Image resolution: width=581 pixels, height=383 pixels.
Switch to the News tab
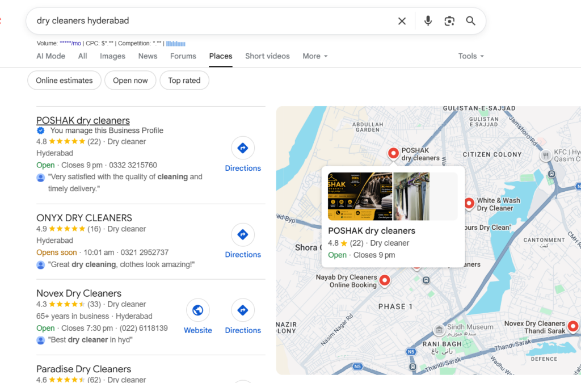pos(148,56)
